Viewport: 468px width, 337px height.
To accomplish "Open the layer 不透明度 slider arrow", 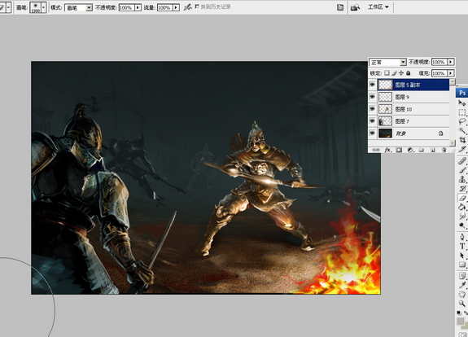I will (451, 62).
